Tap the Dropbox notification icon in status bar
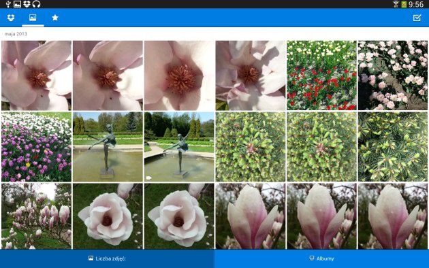Viewport: 429px width, 268px height. [27, 4]
